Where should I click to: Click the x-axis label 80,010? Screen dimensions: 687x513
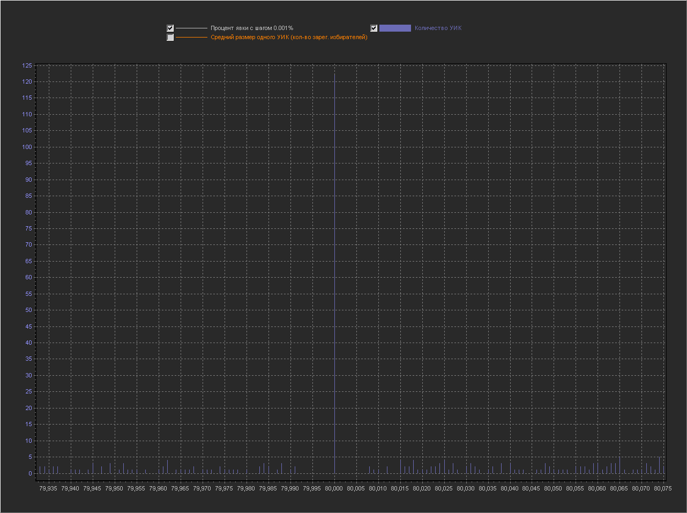(x=378, y=488)
